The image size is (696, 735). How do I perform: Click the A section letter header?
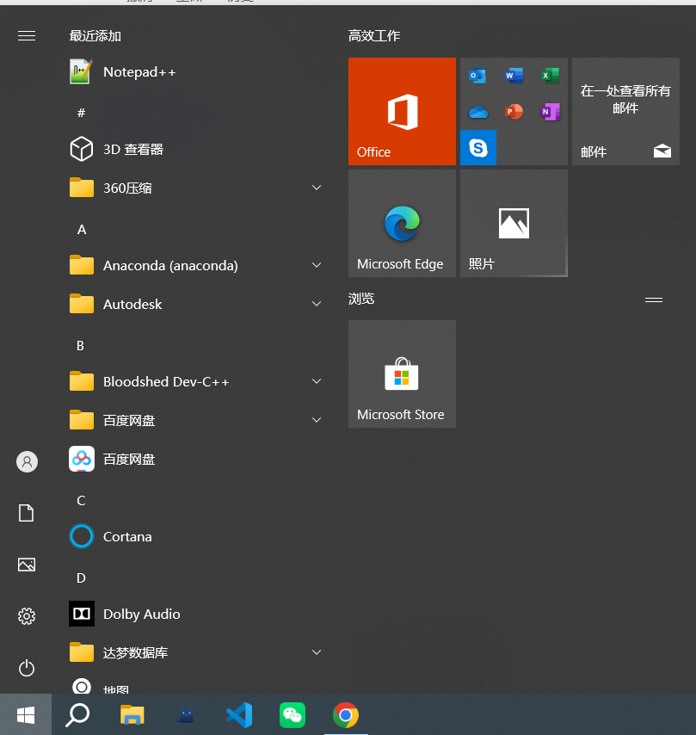82,230
